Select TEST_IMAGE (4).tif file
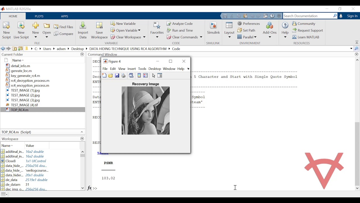This screenshot has height=203, width=360. [x=24, y=105]
